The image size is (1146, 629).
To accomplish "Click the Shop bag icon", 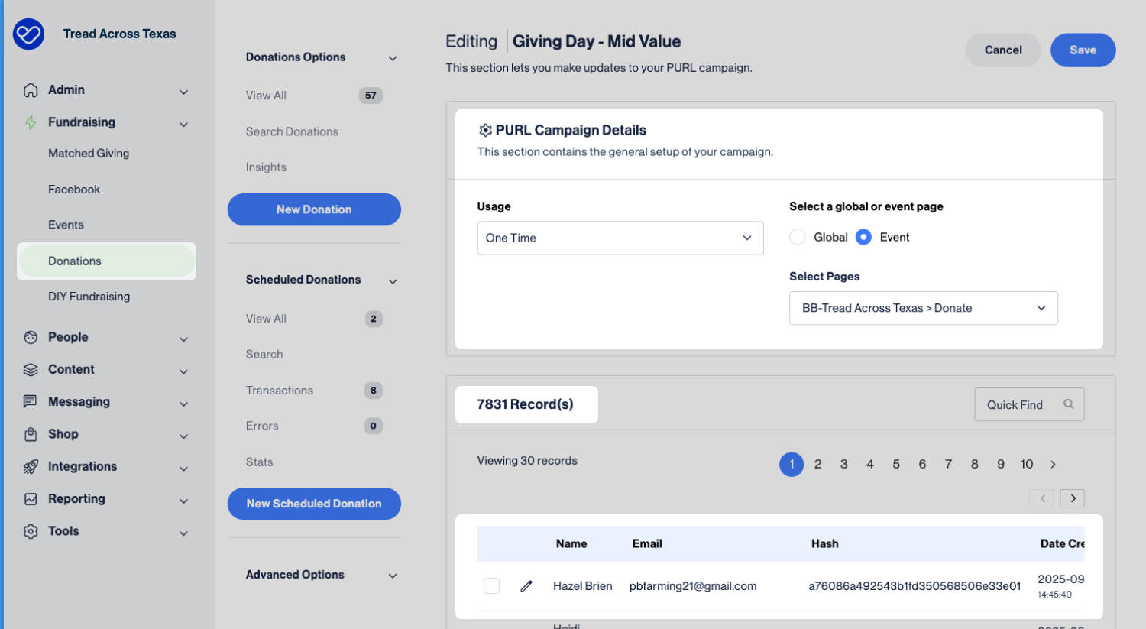I will point(31,434).
